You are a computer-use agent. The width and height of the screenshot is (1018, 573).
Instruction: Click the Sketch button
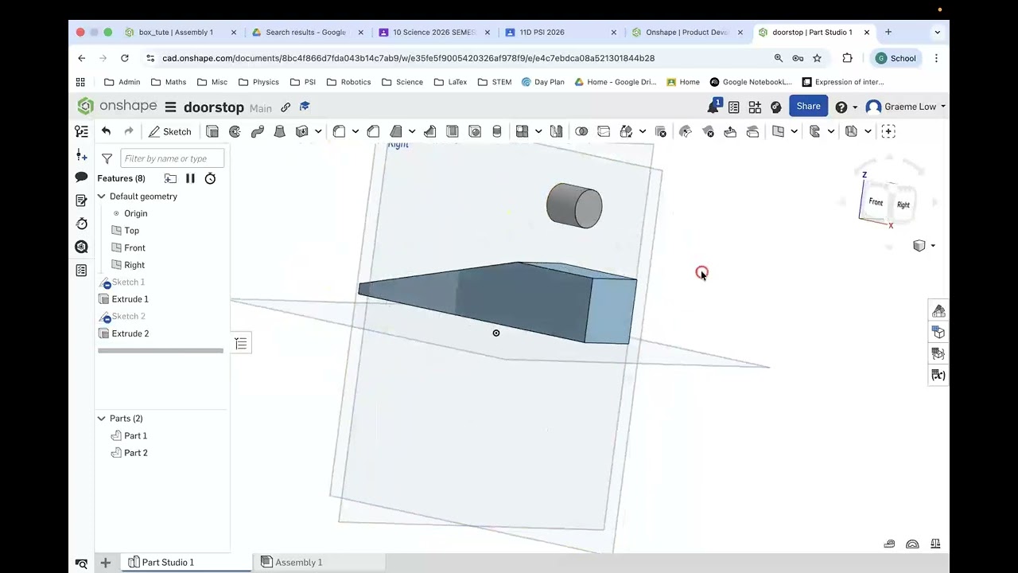(x=169, y=131)
